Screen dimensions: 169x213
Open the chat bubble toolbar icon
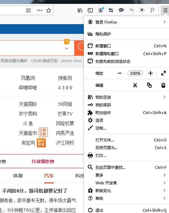(121, 10)
